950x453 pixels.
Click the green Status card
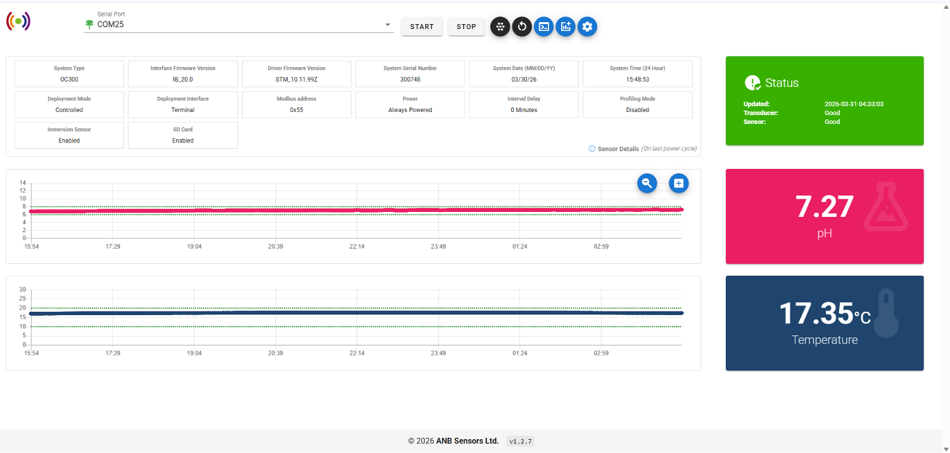(x=824, y=101)
